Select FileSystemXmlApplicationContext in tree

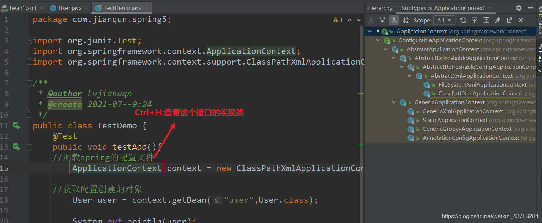450,85
